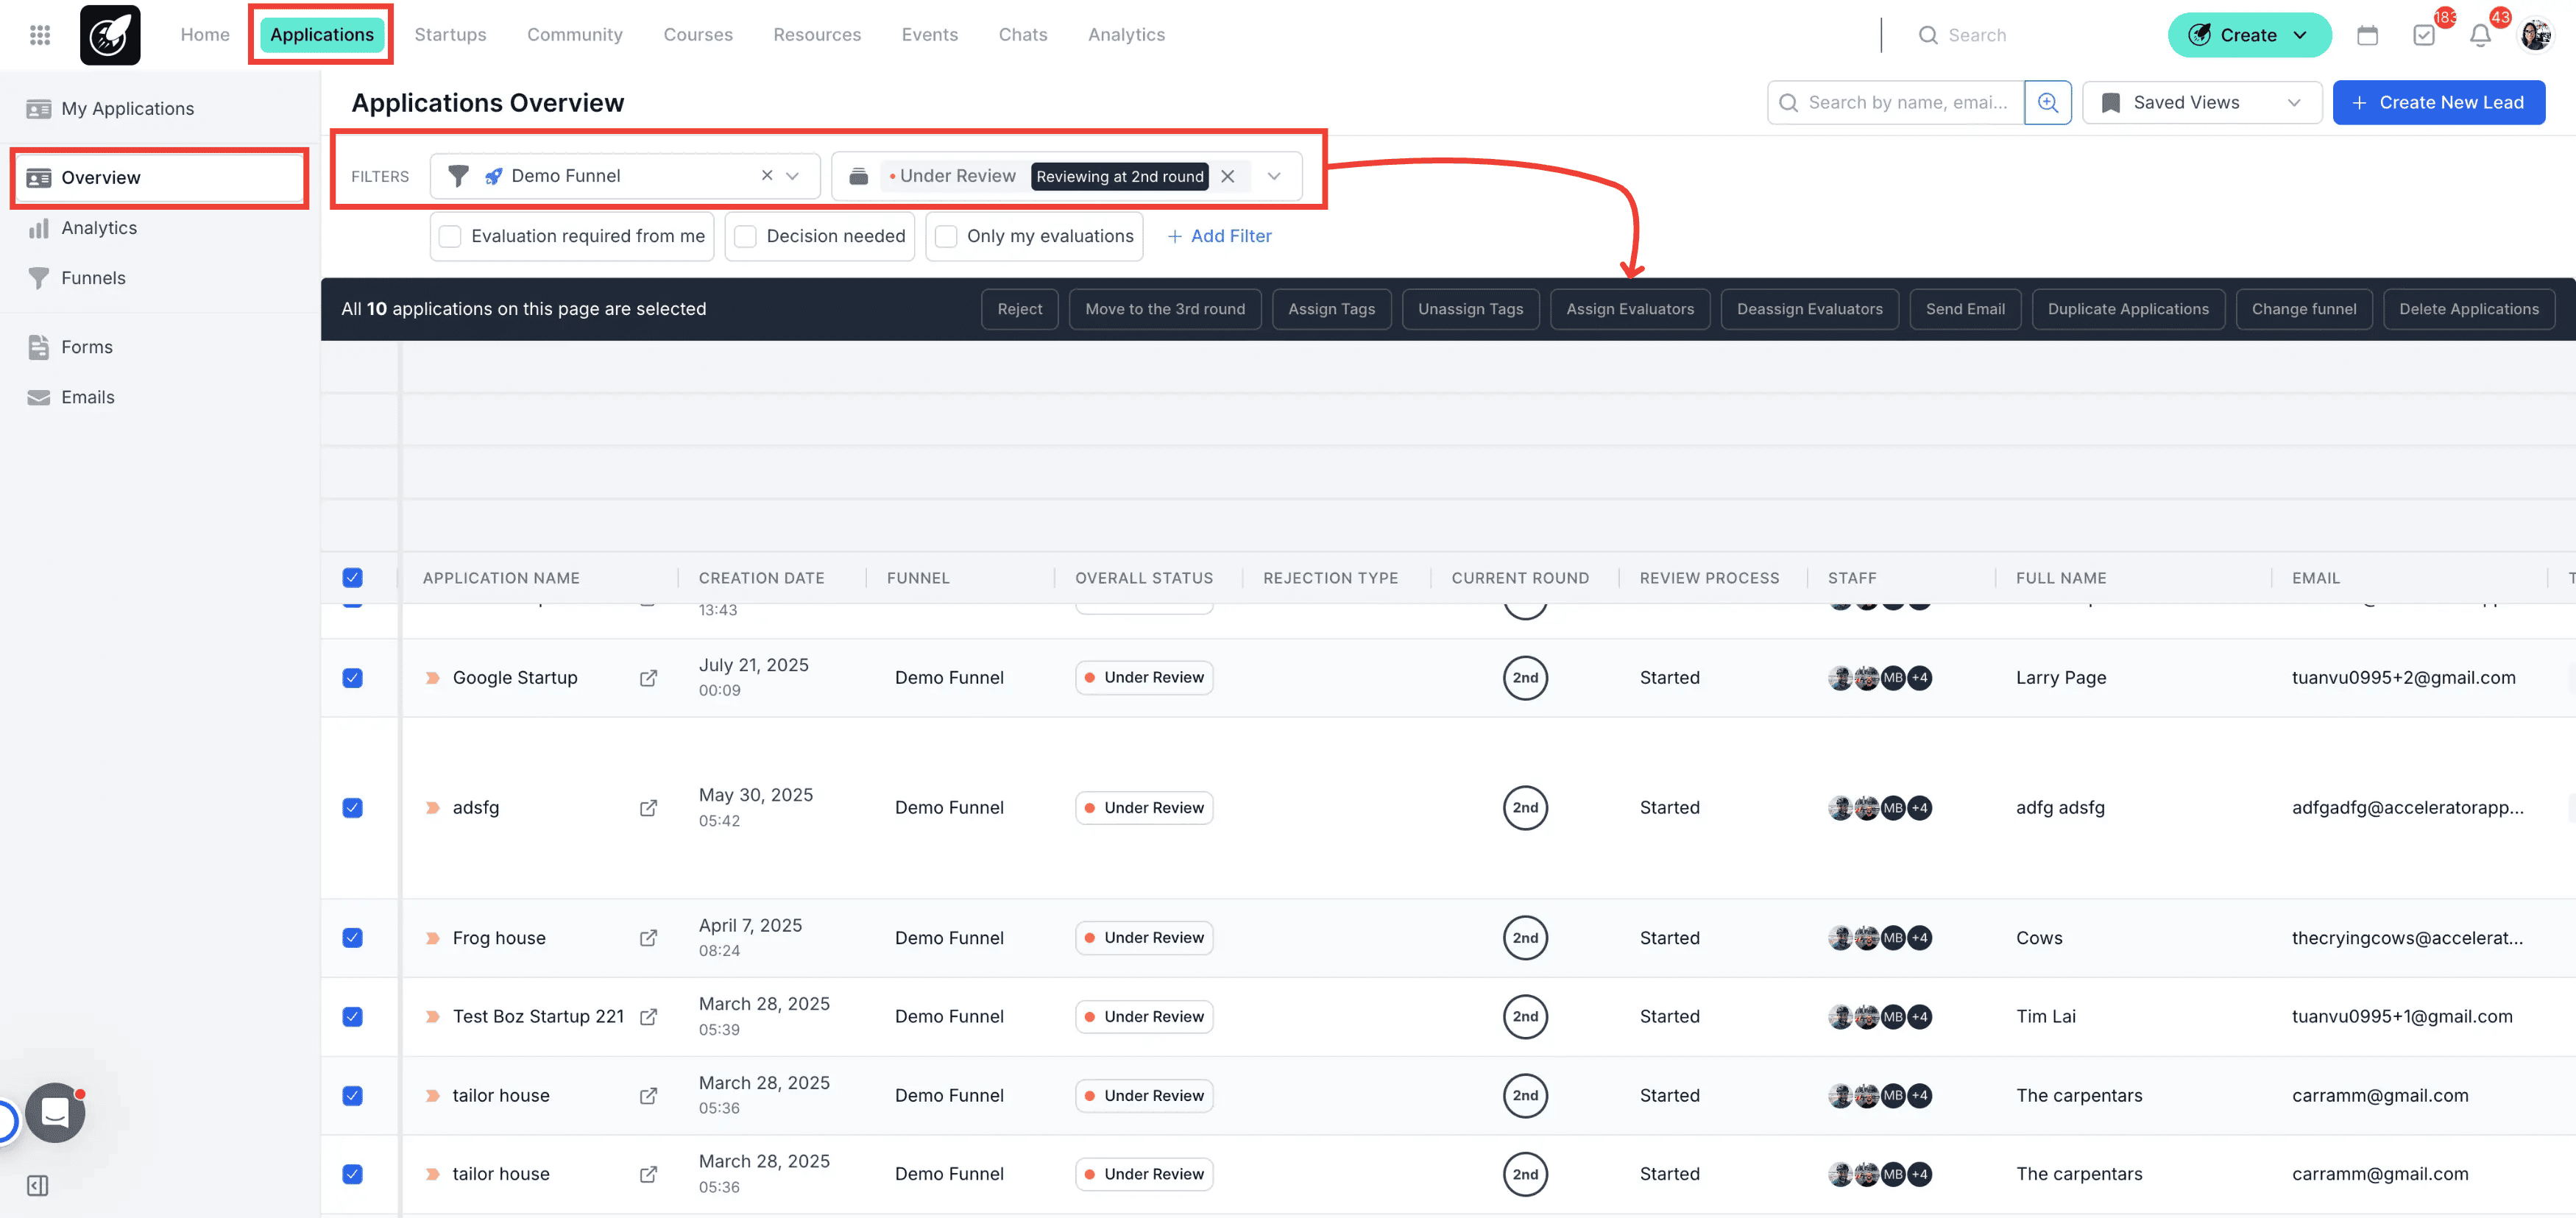This screenshot has height=1218, width=2576.
Task: Remove the Under Review status filter
Action: (1228, 176)
